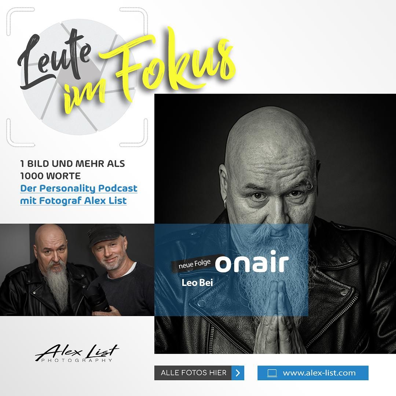Click the mit Fotograf Alex List link
The height and width of the screenshot is (396, 396).
pos(73,201)
